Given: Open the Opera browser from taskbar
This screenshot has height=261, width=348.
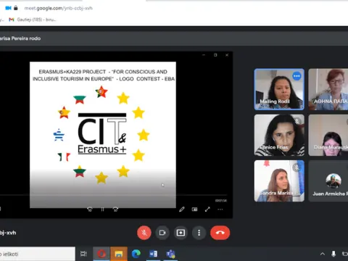Looking at the screenshot, I should (x=101, y=254).
